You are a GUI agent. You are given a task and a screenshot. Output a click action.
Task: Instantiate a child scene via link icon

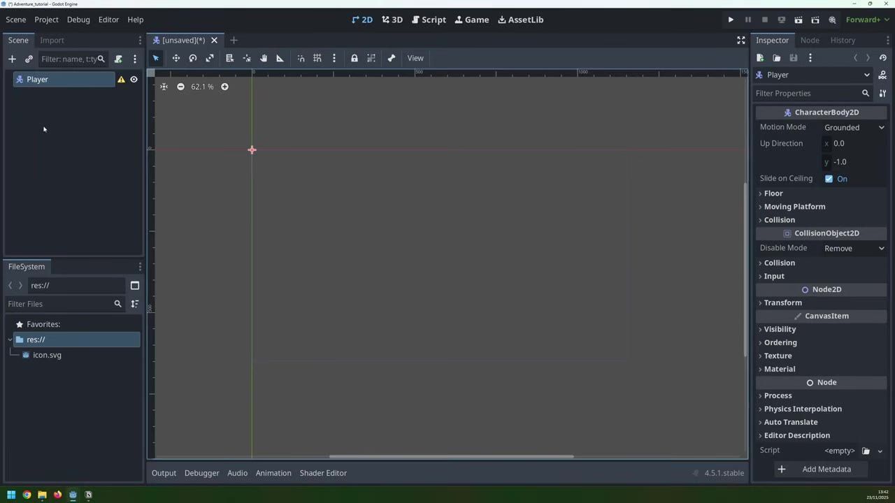[29, 59]
